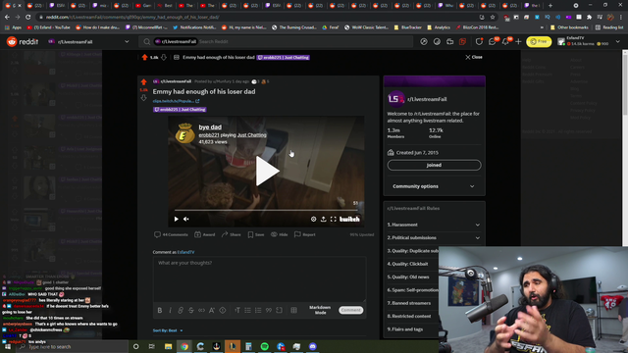Screen dimensions: 628x353
Task: Open the r/LivestreamFail community dropdown
Action: coord(89,41)
